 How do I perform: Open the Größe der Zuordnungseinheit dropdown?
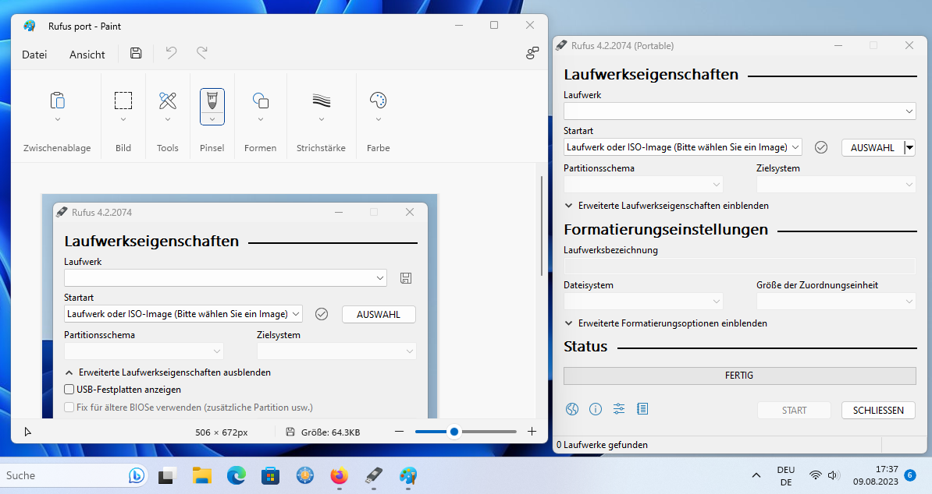tap(836, 302)
